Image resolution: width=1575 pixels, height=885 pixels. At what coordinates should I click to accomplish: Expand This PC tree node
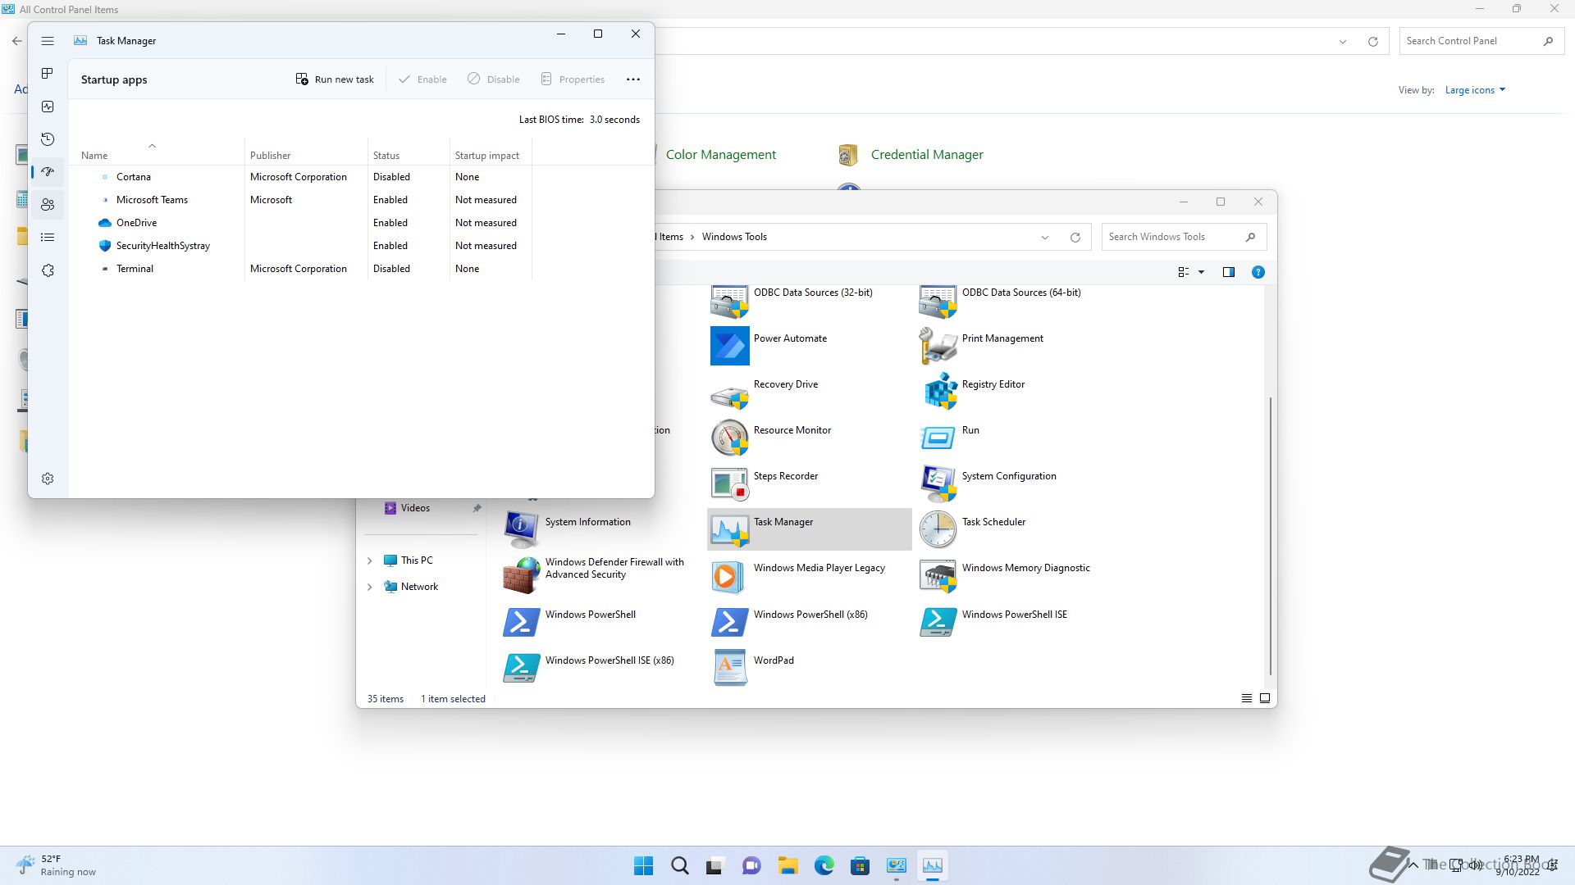click(369, 560)
